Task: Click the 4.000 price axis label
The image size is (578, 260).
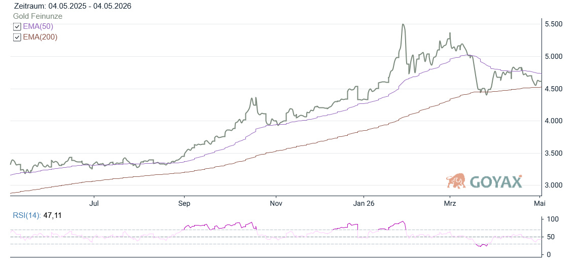Action: point(554,121)
